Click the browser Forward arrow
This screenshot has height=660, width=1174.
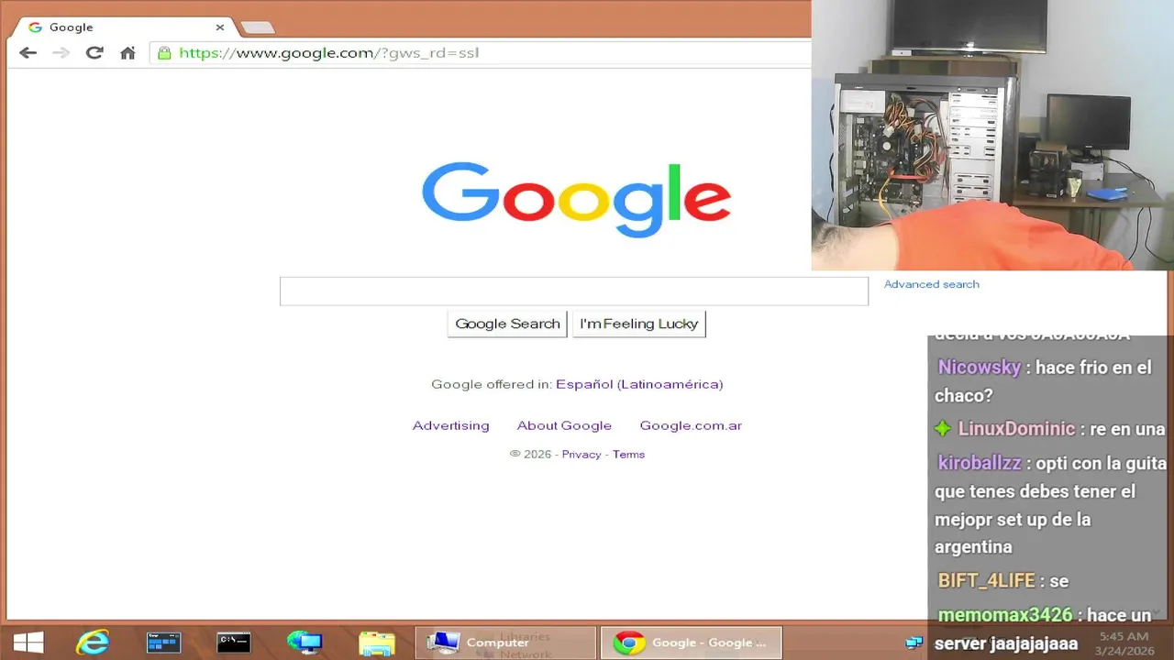pyautogui.click(x=61, y=52)
